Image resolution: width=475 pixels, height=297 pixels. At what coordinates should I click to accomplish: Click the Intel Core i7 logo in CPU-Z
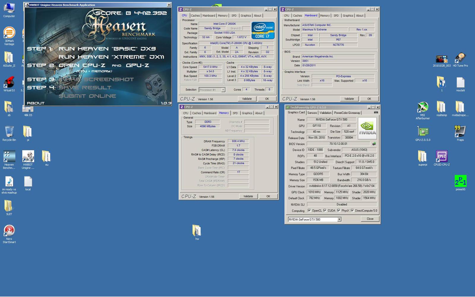click(x=263, y=30)
